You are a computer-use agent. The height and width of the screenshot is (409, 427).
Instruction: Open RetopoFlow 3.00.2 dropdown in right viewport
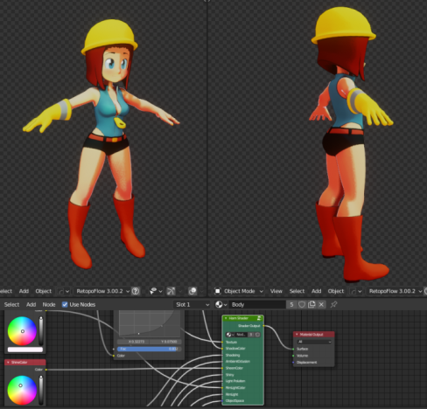tap(395, 291)
